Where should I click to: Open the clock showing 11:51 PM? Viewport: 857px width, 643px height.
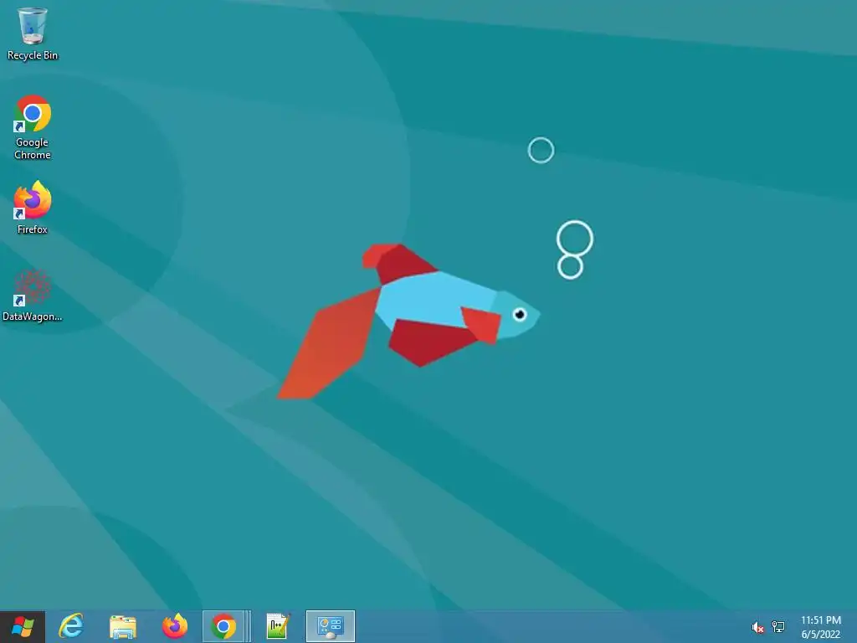pos(821,626)
